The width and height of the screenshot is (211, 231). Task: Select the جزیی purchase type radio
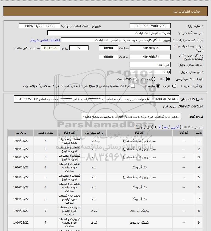(174, 86)
